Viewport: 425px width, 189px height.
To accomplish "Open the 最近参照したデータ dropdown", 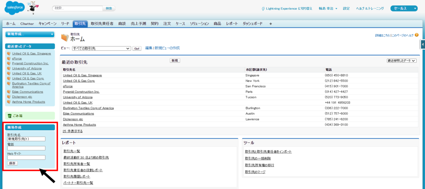I will 402,61.
